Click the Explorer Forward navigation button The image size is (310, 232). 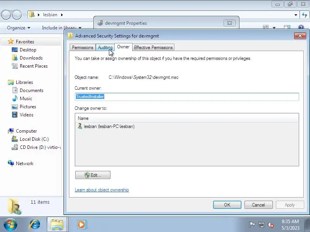tap(17, 15)
